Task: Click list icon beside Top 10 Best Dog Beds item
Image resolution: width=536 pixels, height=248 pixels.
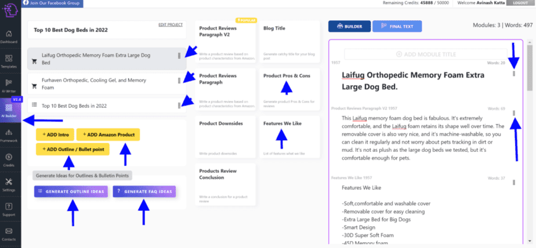Action: click(34, 104)
